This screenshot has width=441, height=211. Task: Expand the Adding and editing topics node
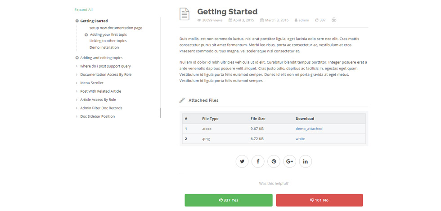click(77, 58)
